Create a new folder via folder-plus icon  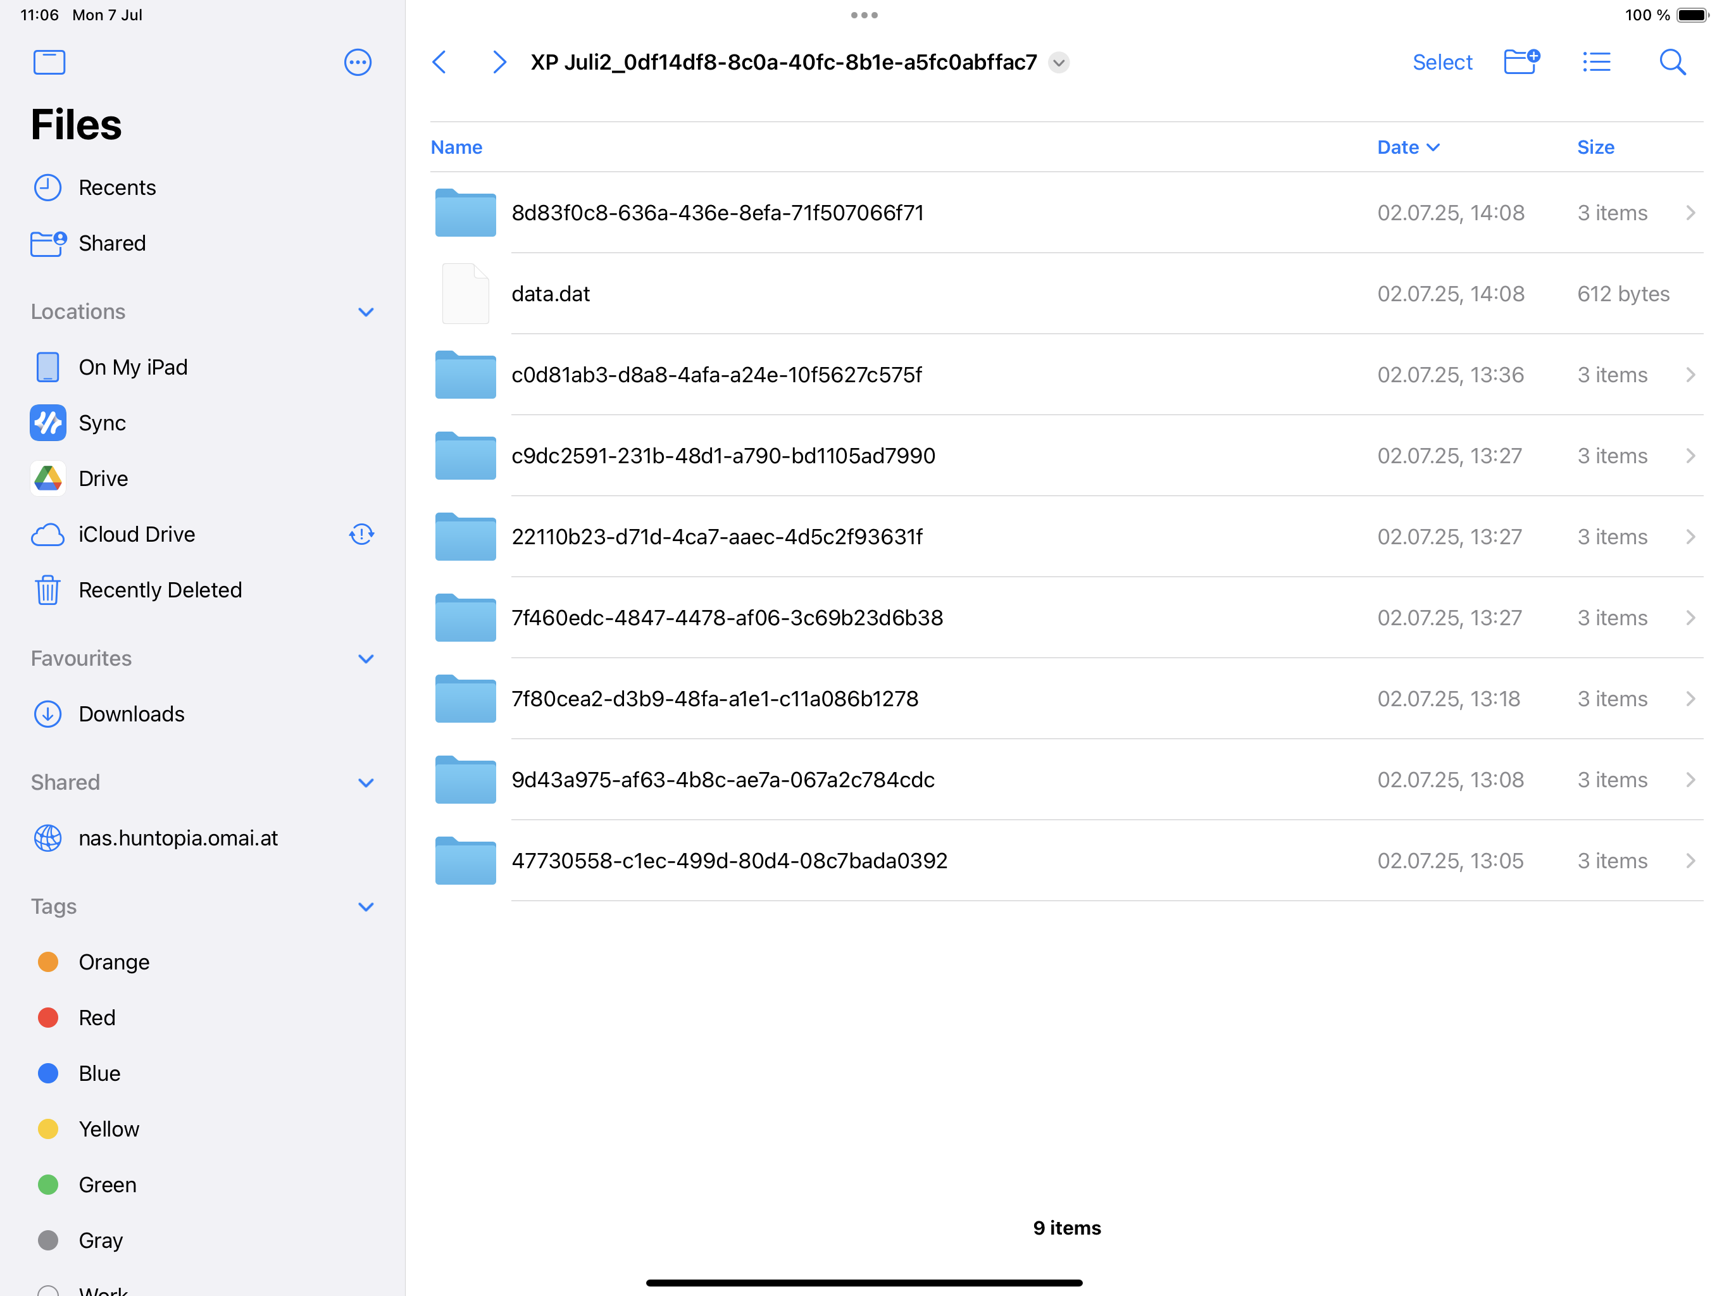click(1520, 62)
